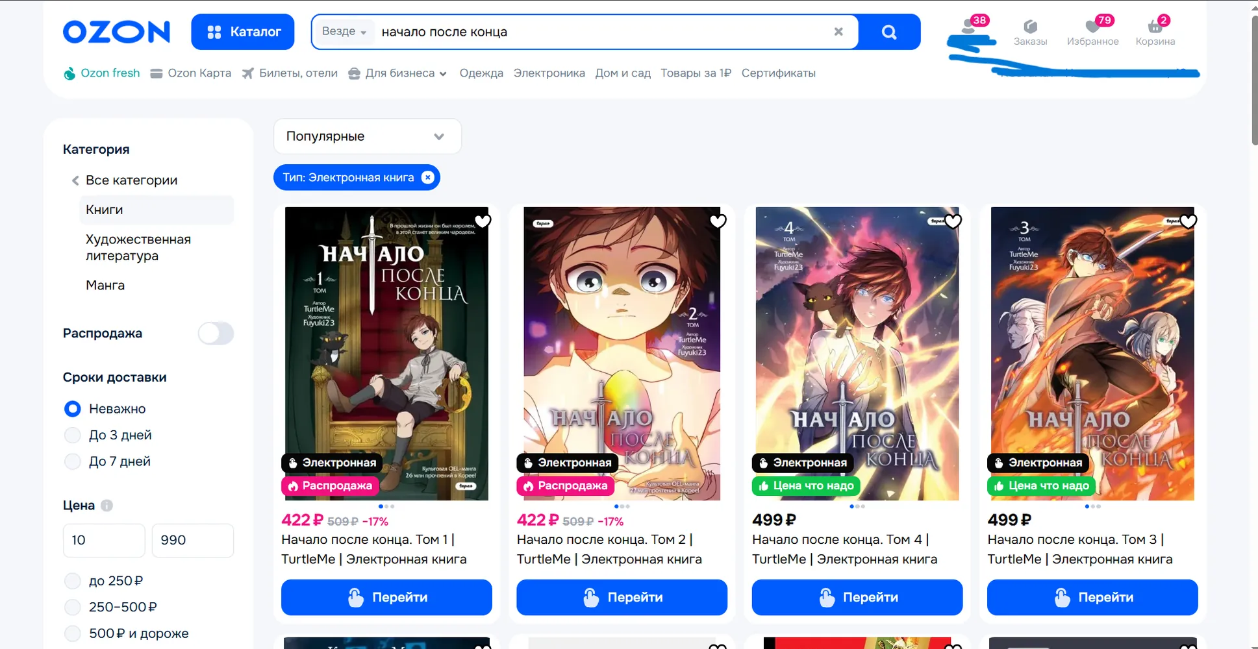
Task: Open the Favorites (Избранное) heart icon
Action: tap(1093, 32)
